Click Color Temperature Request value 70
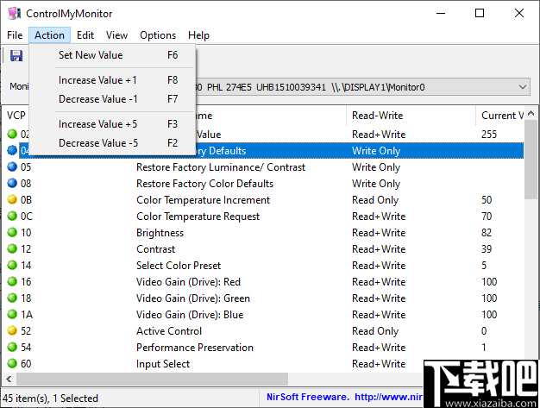Viewport: 540px width, 408px height. 487,217
